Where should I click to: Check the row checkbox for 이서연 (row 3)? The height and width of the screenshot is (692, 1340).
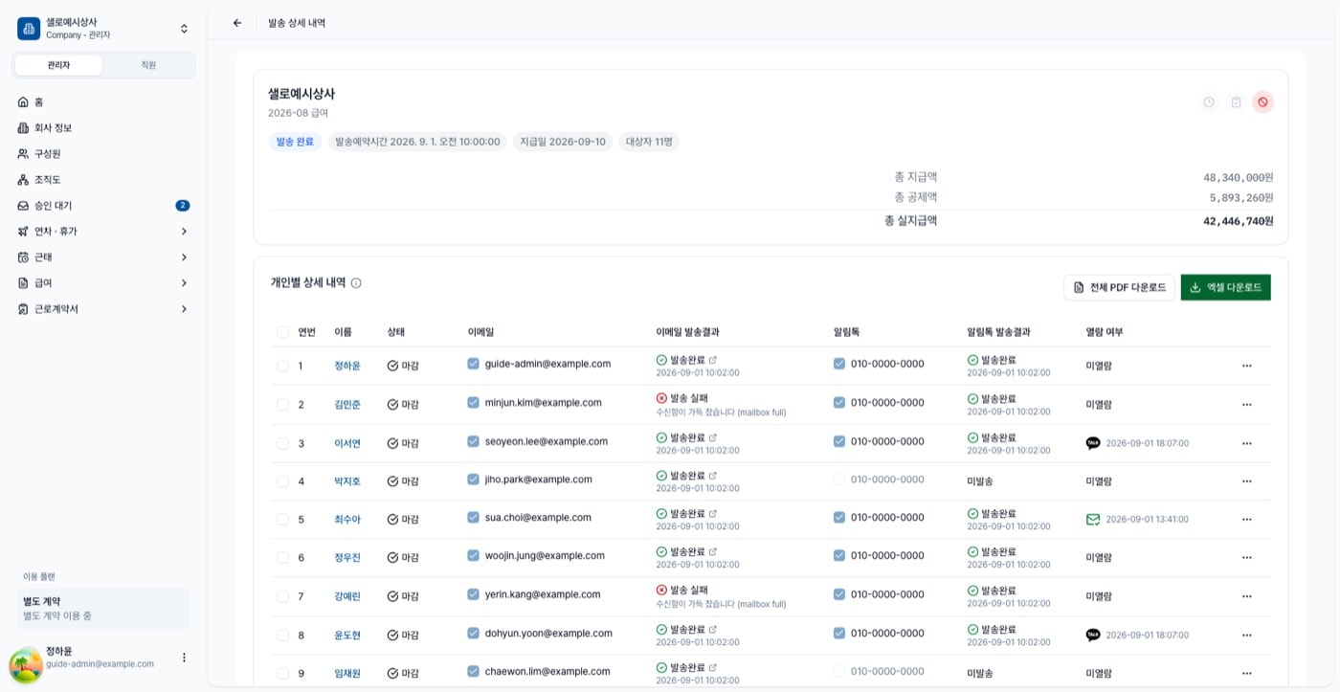pyautogui.click(x=282, y=443)
